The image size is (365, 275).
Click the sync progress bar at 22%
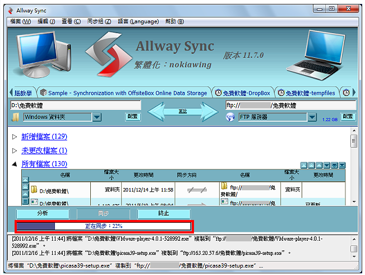pos(104,226)
